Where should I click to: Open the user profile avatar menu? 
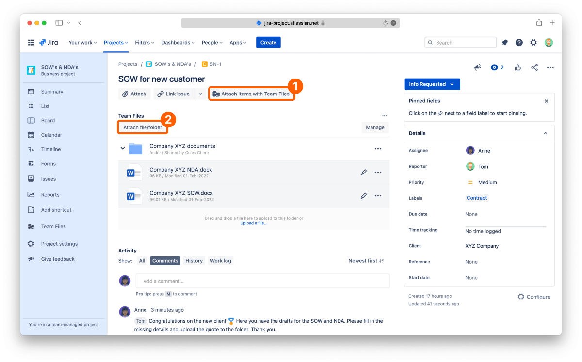(x=549, y=43)
